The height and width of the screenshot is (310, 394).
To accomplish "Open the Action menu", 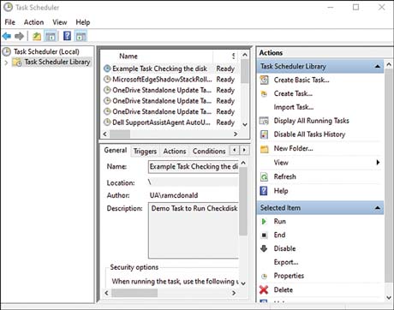I will pyautogui.click(x=33, y=22).
